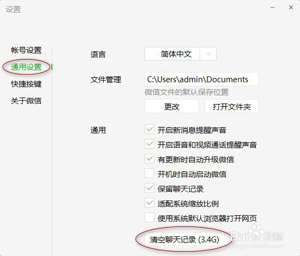Open the 简体中文 language combo box
300x256 pixels.
click(181, 54)
